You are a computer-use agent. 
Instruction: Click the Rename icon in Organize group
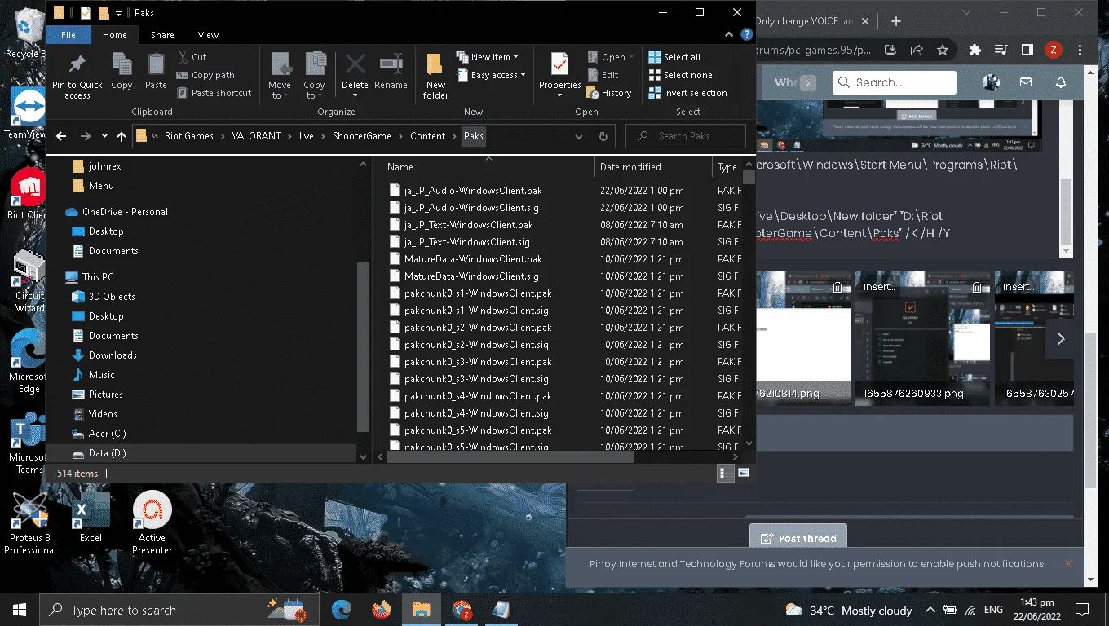(x=391, y=64)
